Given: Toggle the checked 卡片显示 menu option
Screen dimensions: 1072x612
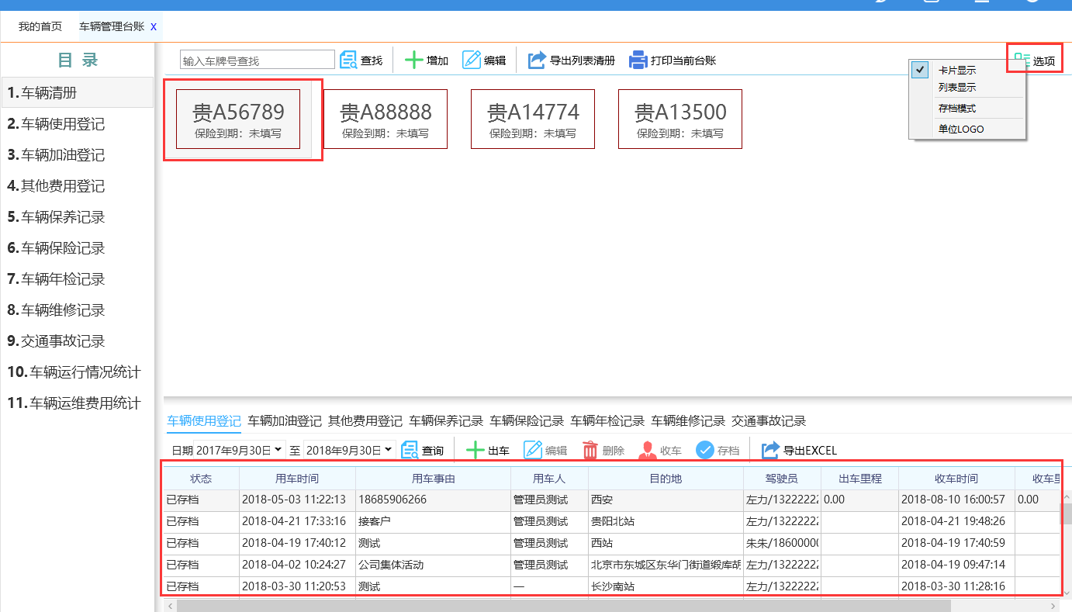Looking at the screenshot, I should click(957, 70).
